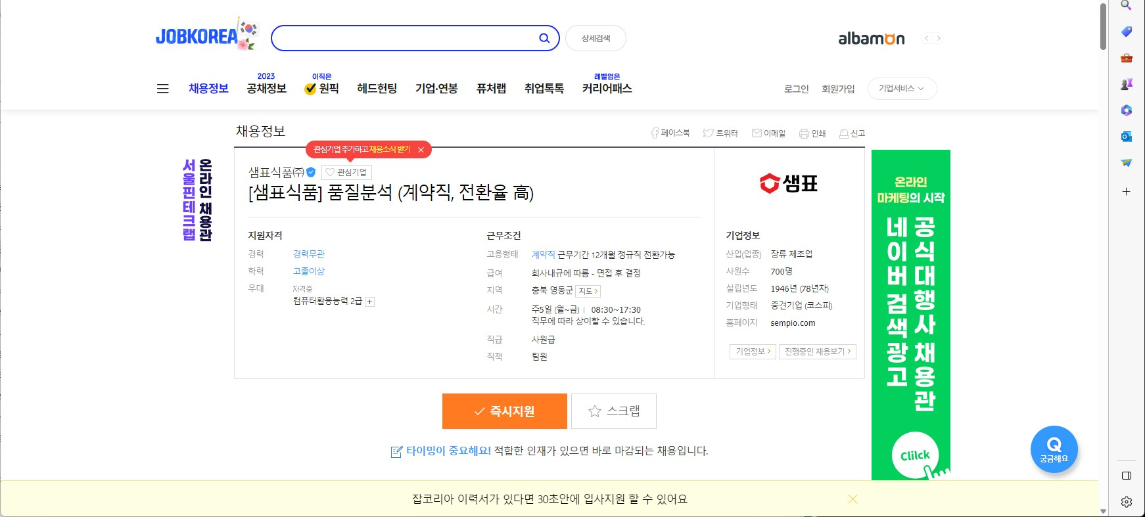Click the next arrow beside albamon

click(x=939, y=38)
